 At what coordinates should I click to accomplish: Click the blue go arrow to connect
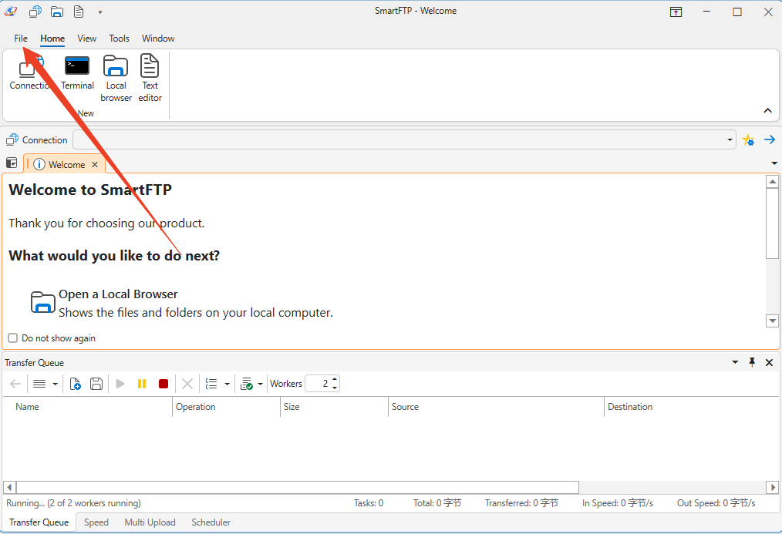click(x=770, y=140)
